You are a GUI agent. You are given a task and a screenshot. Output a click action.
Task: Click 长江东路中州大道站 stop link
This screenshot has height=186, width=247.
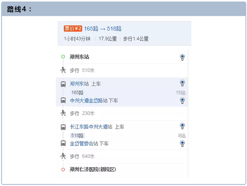91,127
